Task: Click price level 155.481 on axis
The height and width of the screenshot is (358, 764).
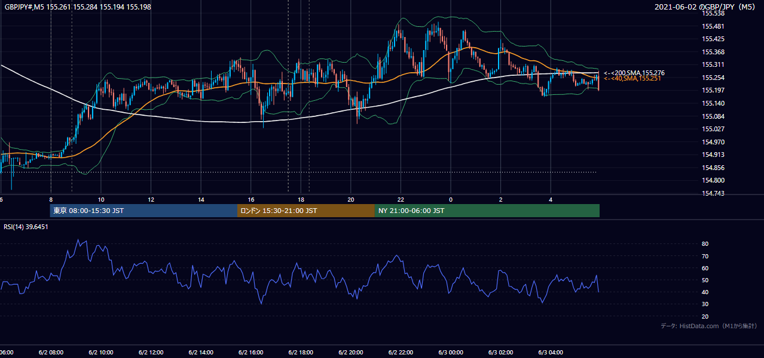Action: click(x=713, y=26)
